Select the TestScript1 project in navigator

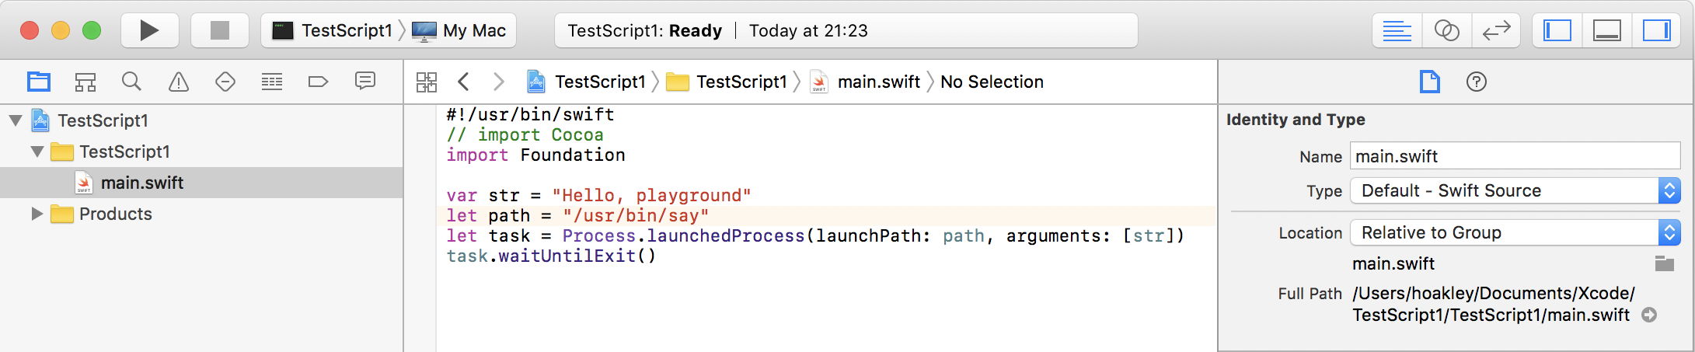click(103, 120)
